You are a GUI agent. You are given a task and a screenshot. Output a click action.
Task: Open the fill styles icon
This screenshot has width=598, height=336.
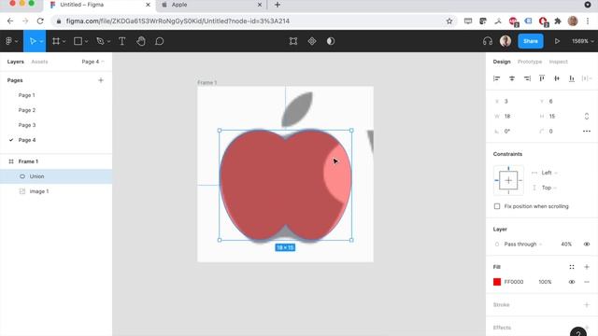(572, 267)
